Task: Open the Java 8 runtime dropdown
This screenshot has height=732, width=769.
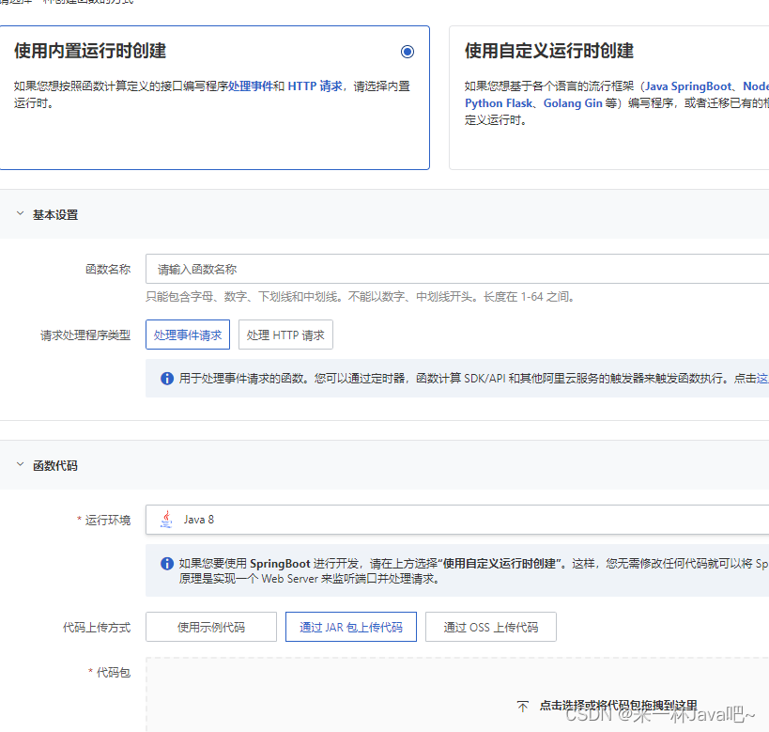Action: pyautogui.click(x=423, y=519)
